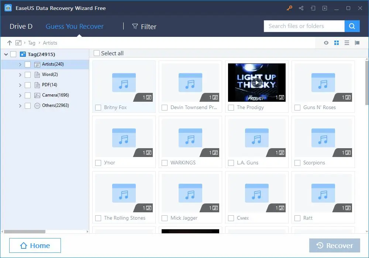
Task: Expand the Others(22963) tree node
Action: click(20, 106)
